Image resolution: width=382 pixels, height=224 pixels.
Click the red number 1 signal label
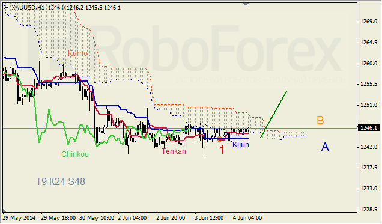(222, 150)
